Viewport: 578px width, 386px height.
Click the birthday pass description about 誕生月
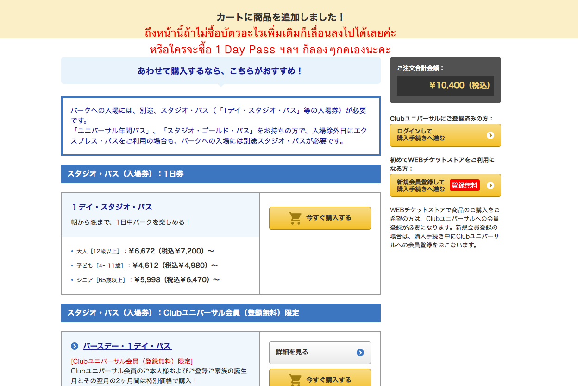click(x=159, y=376)
